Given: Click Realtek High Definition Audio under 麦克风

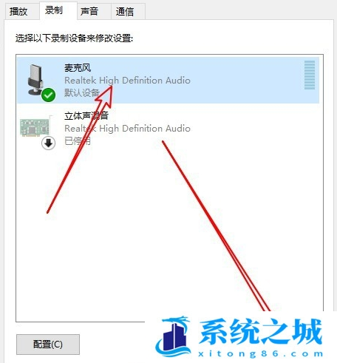Looking at the screenshot, I should tap(127, 81).
